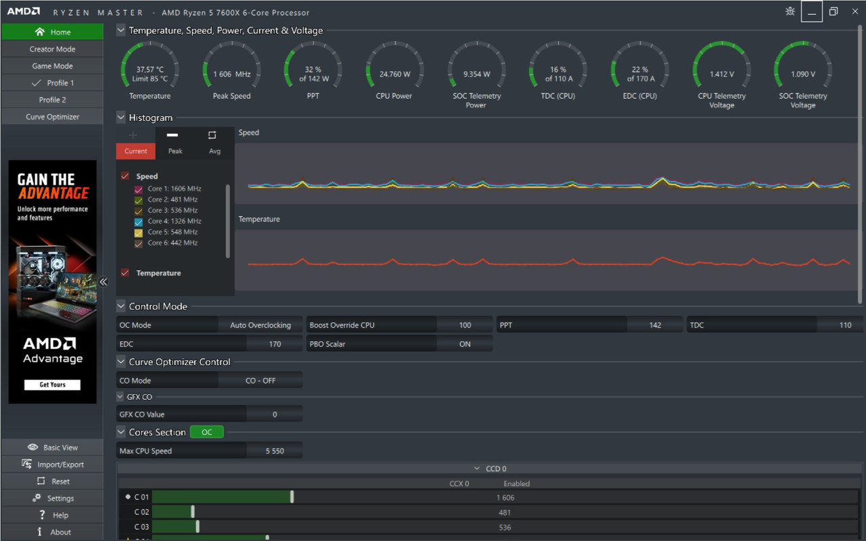Select Profile 1
866x541 pixels.
pyautogui.click(x=52, y=83)
